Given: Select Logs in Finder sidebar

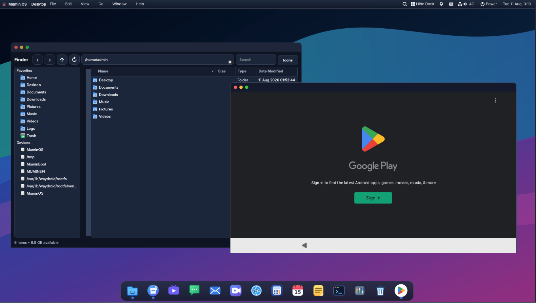Looking at the screenshot, I should pos(30,129).
